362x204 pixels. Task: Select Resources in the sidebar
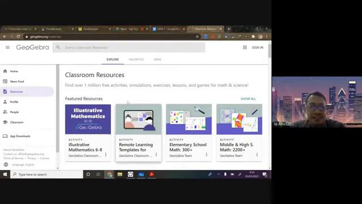[x=27, y=92]
